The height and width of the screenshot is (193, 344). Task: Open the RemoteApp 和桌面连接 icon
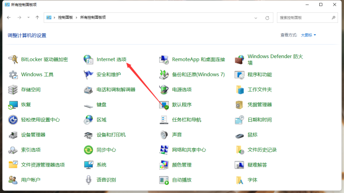pyautogui.click(x=164, y=59)
